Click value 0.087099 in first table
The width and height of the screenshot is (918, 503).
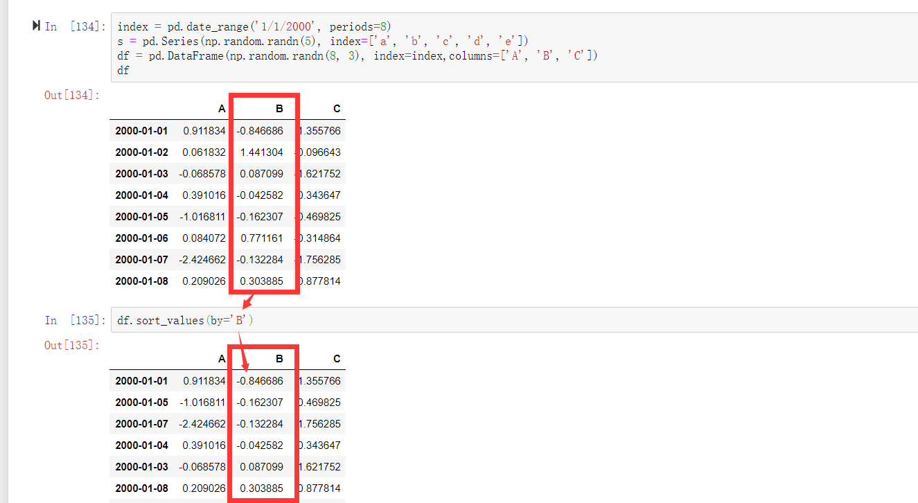point(262,173)
